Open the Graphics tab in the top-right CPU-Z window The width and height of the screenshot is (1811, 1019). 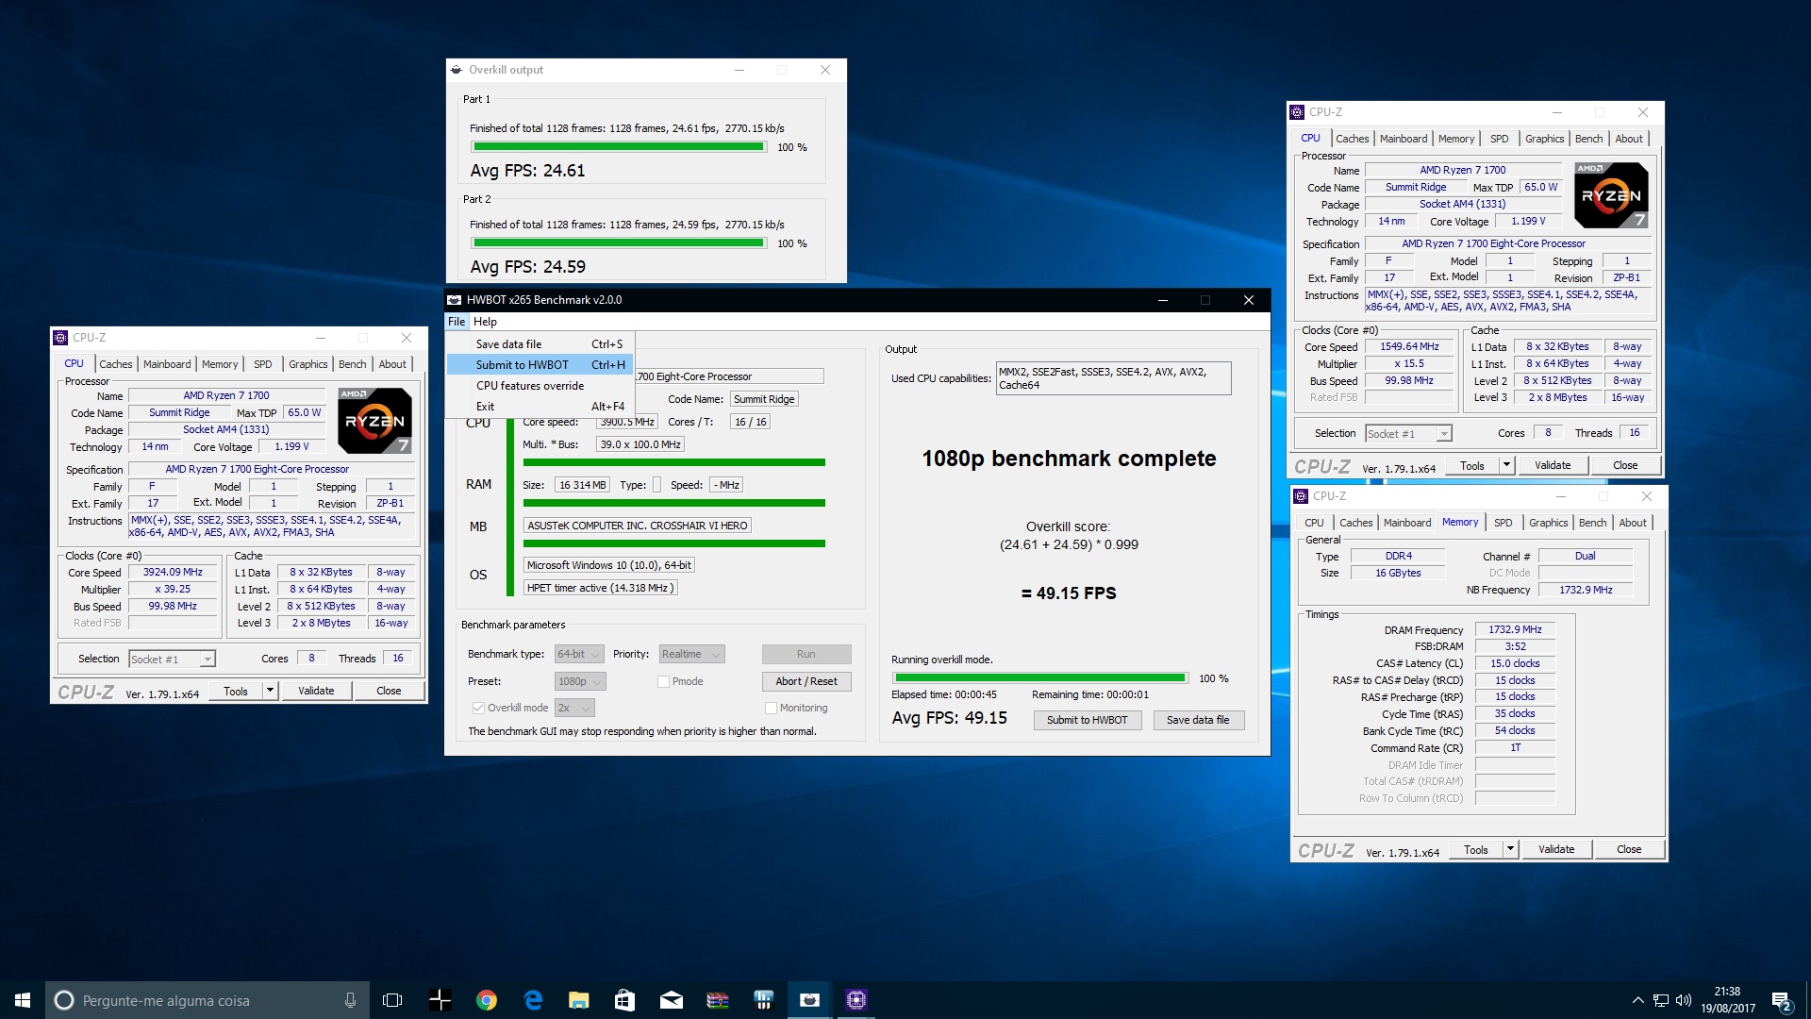coord(1544,139)
